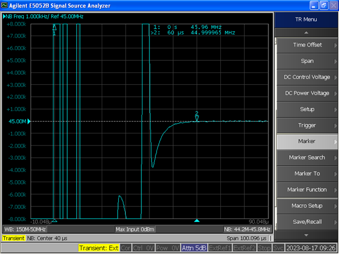Click the NB Freq trace title arrow
Screen dimensions: 339x254
click(4, 16)
